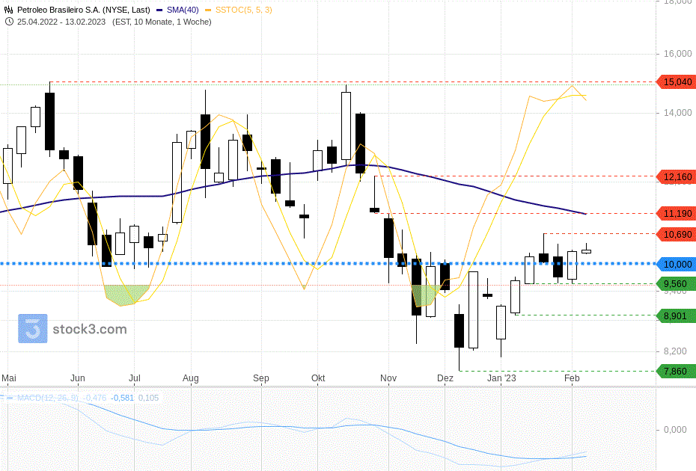696x471 pixels.
Task: Click the 25.04.2022 - 13.02.2023 date range
Action: coord(63,22)
